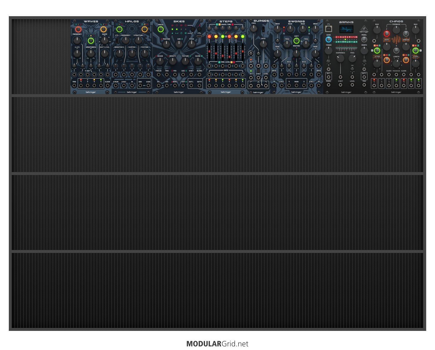Toggle the red-ringed button on Waves
Image resolution: width=435 pixels, height=350 pixels.
tap(78, 29)
